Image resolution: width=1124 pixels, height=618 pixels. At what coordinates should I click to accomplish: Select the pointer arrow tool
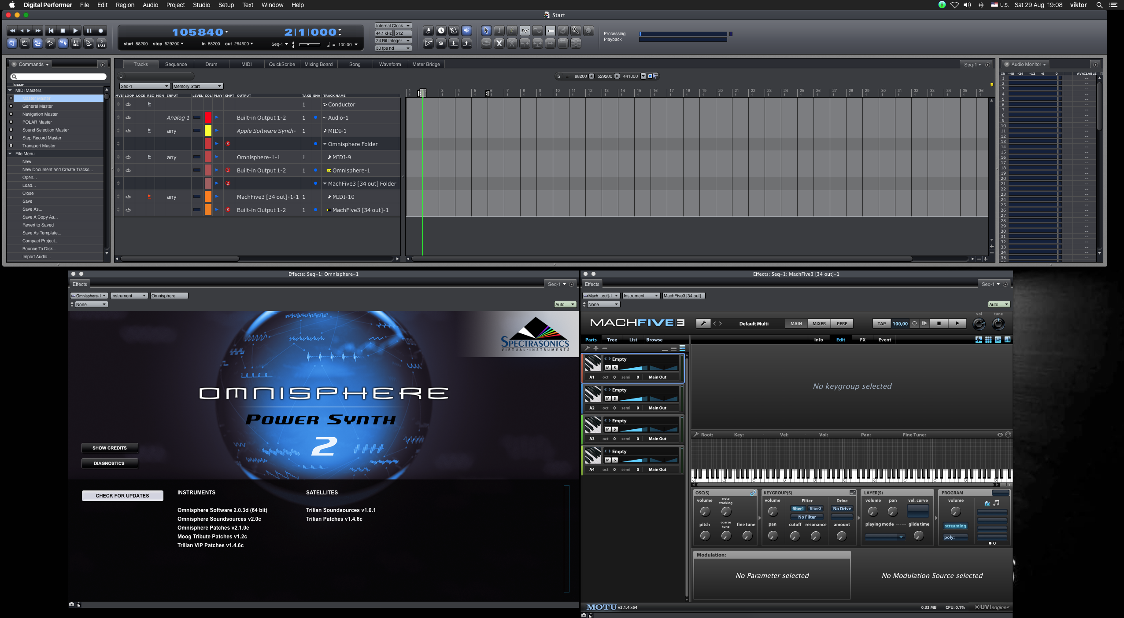pyautogui.click(x=486, y=30)
